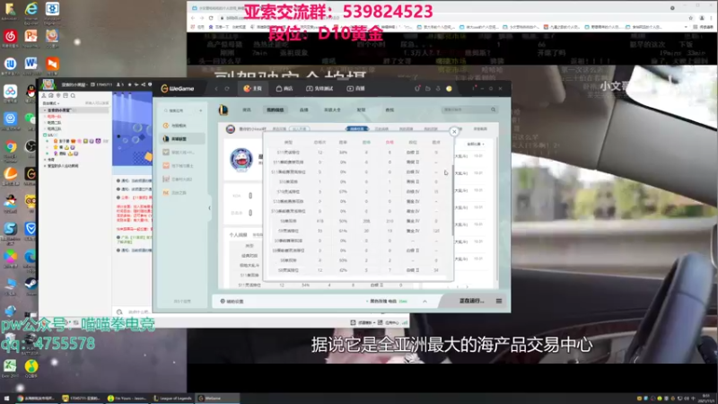Open the 自由模式 dropdown in YY window
The width and height of the screenshot is (718, 404).
point(51,103)
